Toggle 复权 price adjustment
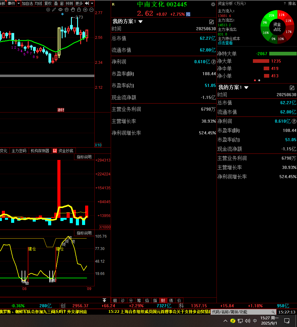Screen dimensions: 297x327 48,3
